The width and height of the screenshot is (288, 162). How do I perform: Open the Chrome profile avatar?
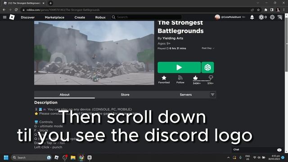tap(278, 10)
